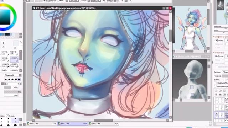Adjust the minimum size 50% slider
This screenshot has width=228, height=128.
click(11, 87)
